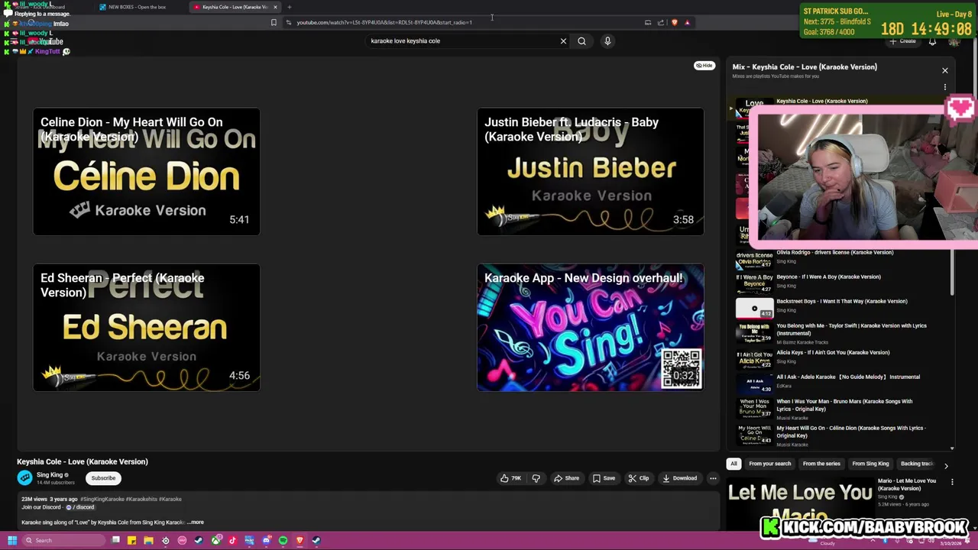
Task: Show more filter chips with the arrow
Action: pyautogui.click(x=946, y=465)
